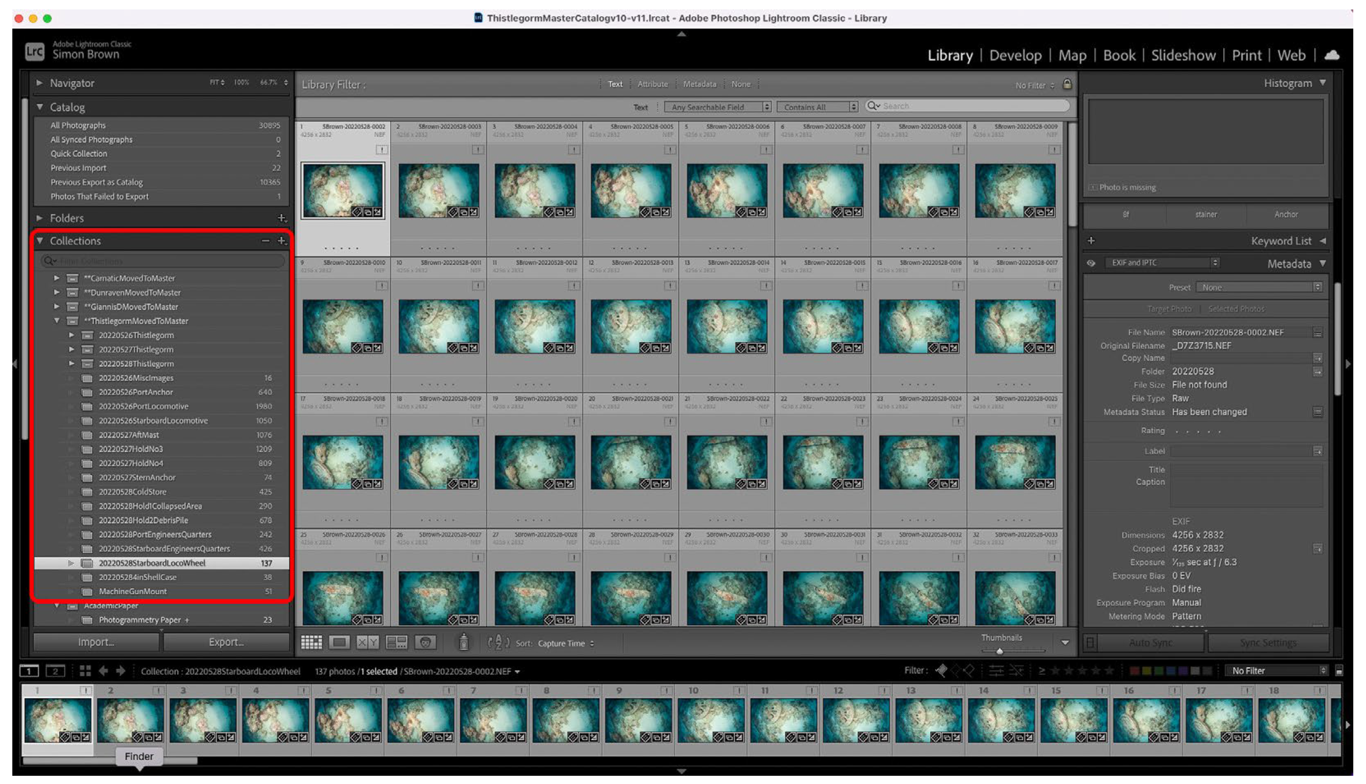
Task: Click the cloud sync status icon
Action: click(x=1332, y=55)
